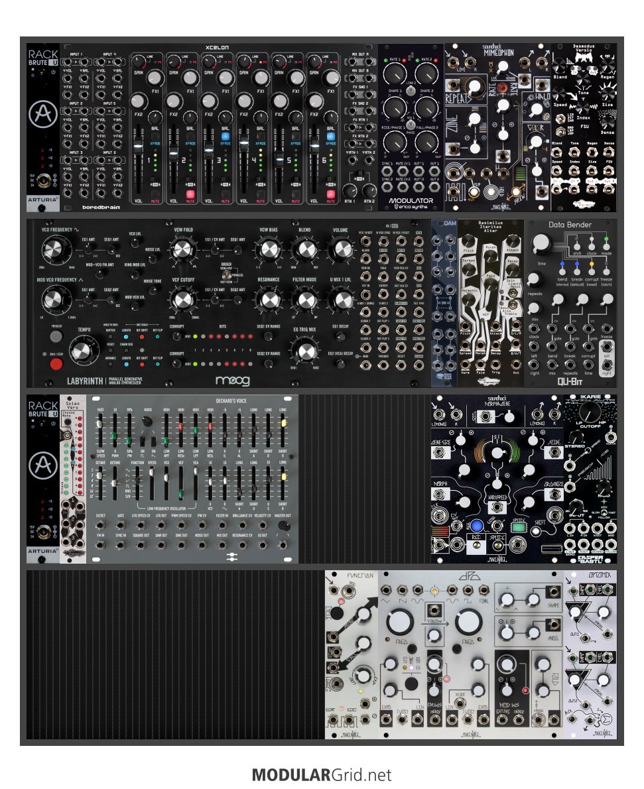The height and width of the screenshot is (789, 644).
Task: Toggle XFADE on Xcelon channel 3
Action: (225, 137)
